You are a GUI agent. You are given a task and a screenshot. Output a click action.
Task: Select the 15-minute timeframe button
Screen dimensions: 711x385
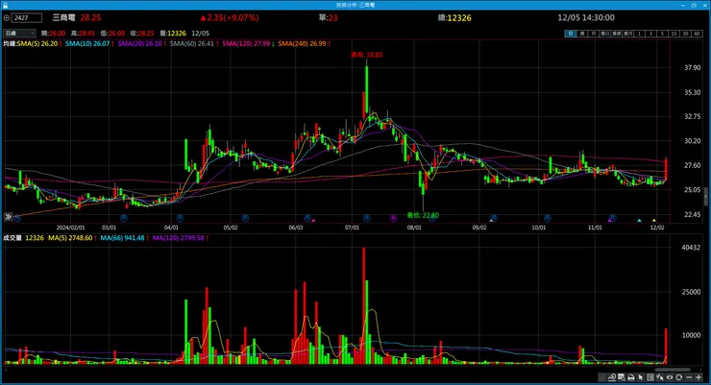point(674,34)
